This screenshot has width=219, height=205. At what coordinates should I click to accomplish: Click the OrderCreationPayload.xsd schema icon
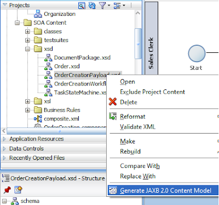pos(48,75)
